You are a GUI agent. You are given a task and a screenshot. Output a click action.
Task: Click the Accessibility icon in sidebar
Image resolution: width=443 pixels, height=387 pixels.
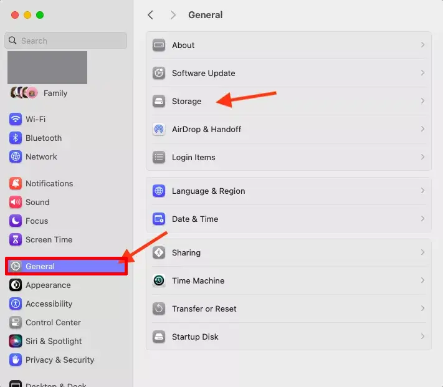(x=16, y=303)
